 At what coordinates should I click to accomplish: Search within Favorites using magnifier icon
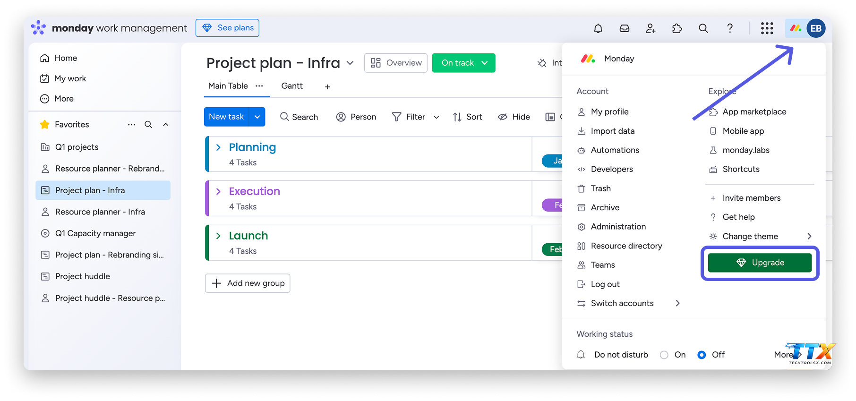[148, 125]
